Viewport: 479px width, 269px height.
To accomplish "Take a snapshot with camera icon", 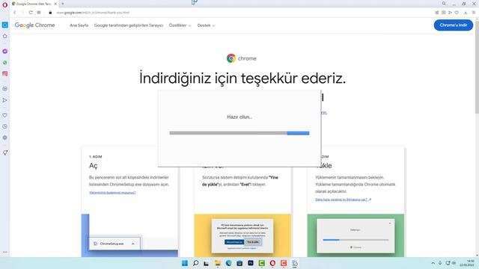I will 444,13.
